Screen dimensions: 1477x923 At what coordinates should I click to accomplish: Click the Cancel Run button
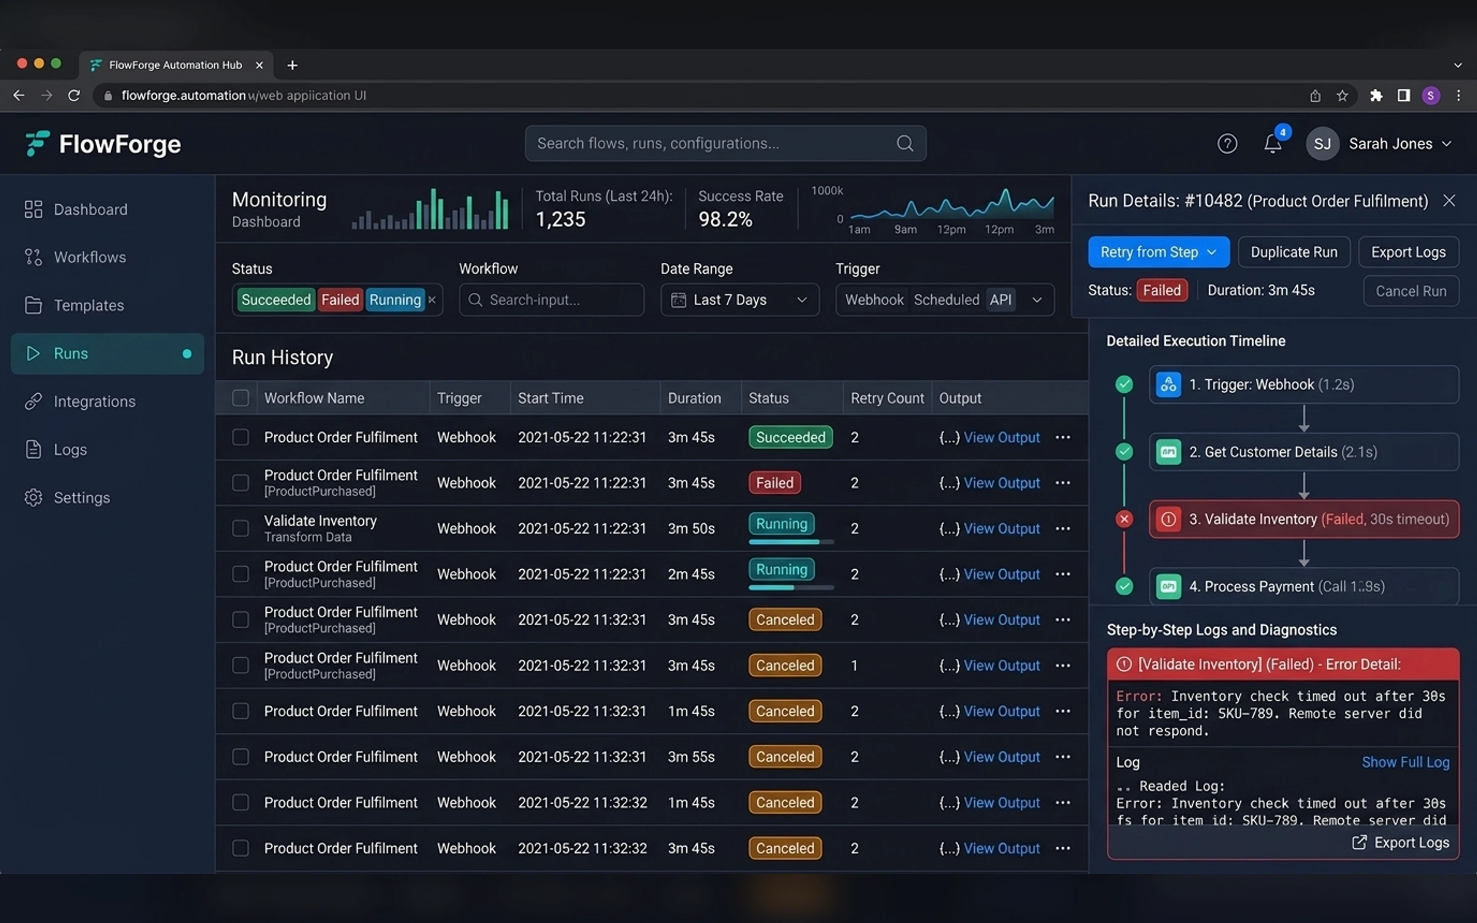pos(1411,291)
